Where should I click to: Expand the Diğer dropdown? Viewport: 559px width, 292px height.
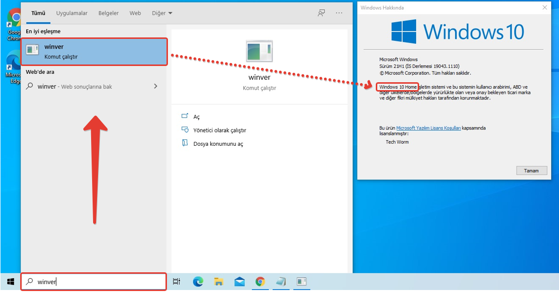coord(162,13)
